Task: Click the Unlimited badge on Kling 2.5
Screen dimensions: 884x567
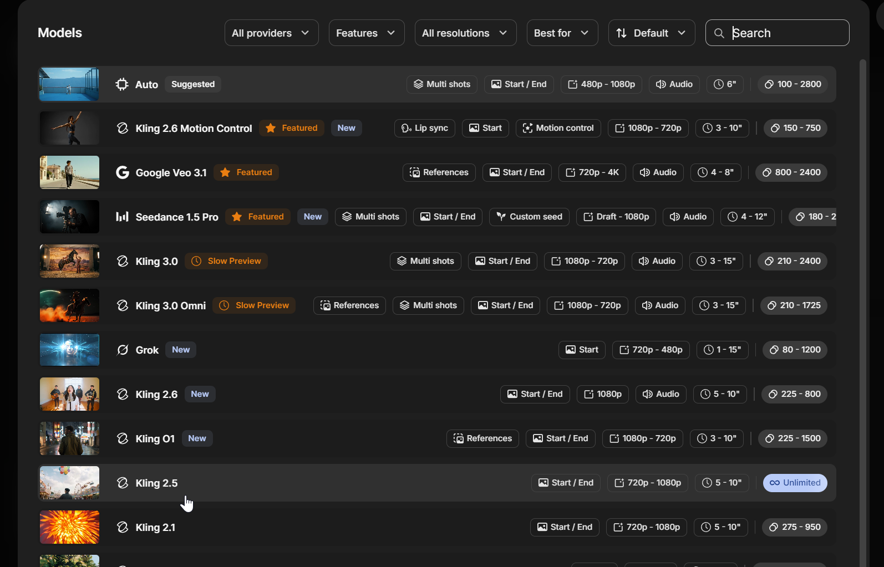Action: coord(795,483)
